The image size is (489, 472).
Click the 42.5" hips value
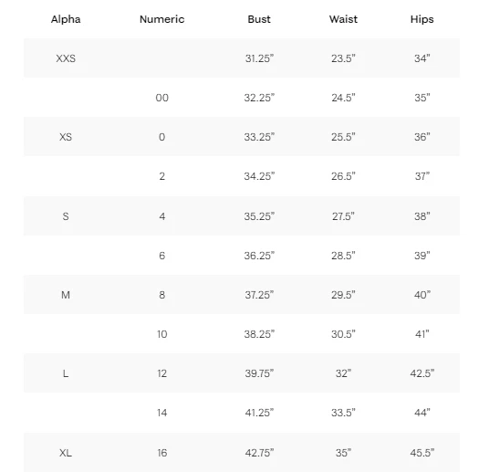point(422,373)
